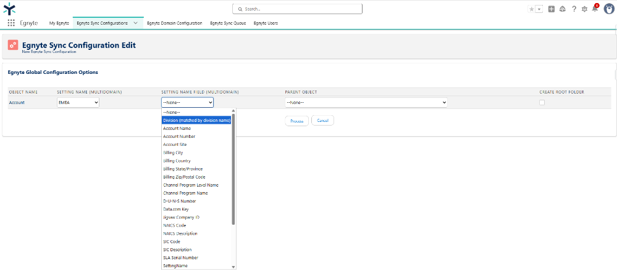This screenshot has height=274, width=617.
Task: Click the Egnyte Global Configuration Options heading
Action: (x=52, y=72)
